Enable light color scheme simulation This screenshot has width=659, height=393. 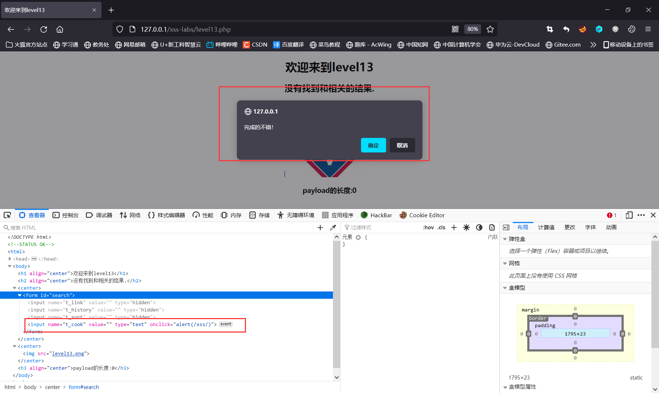[466, 227]
